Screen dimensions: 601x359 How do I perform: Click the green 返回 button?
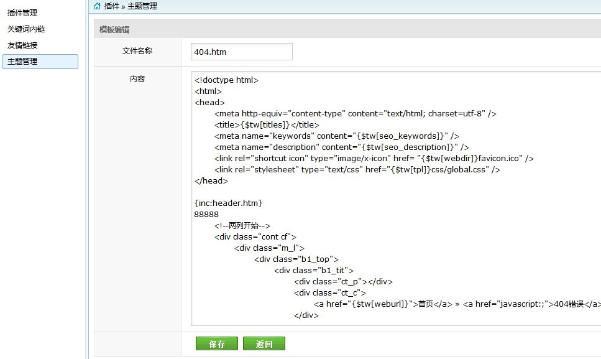[x=264, y=343]
